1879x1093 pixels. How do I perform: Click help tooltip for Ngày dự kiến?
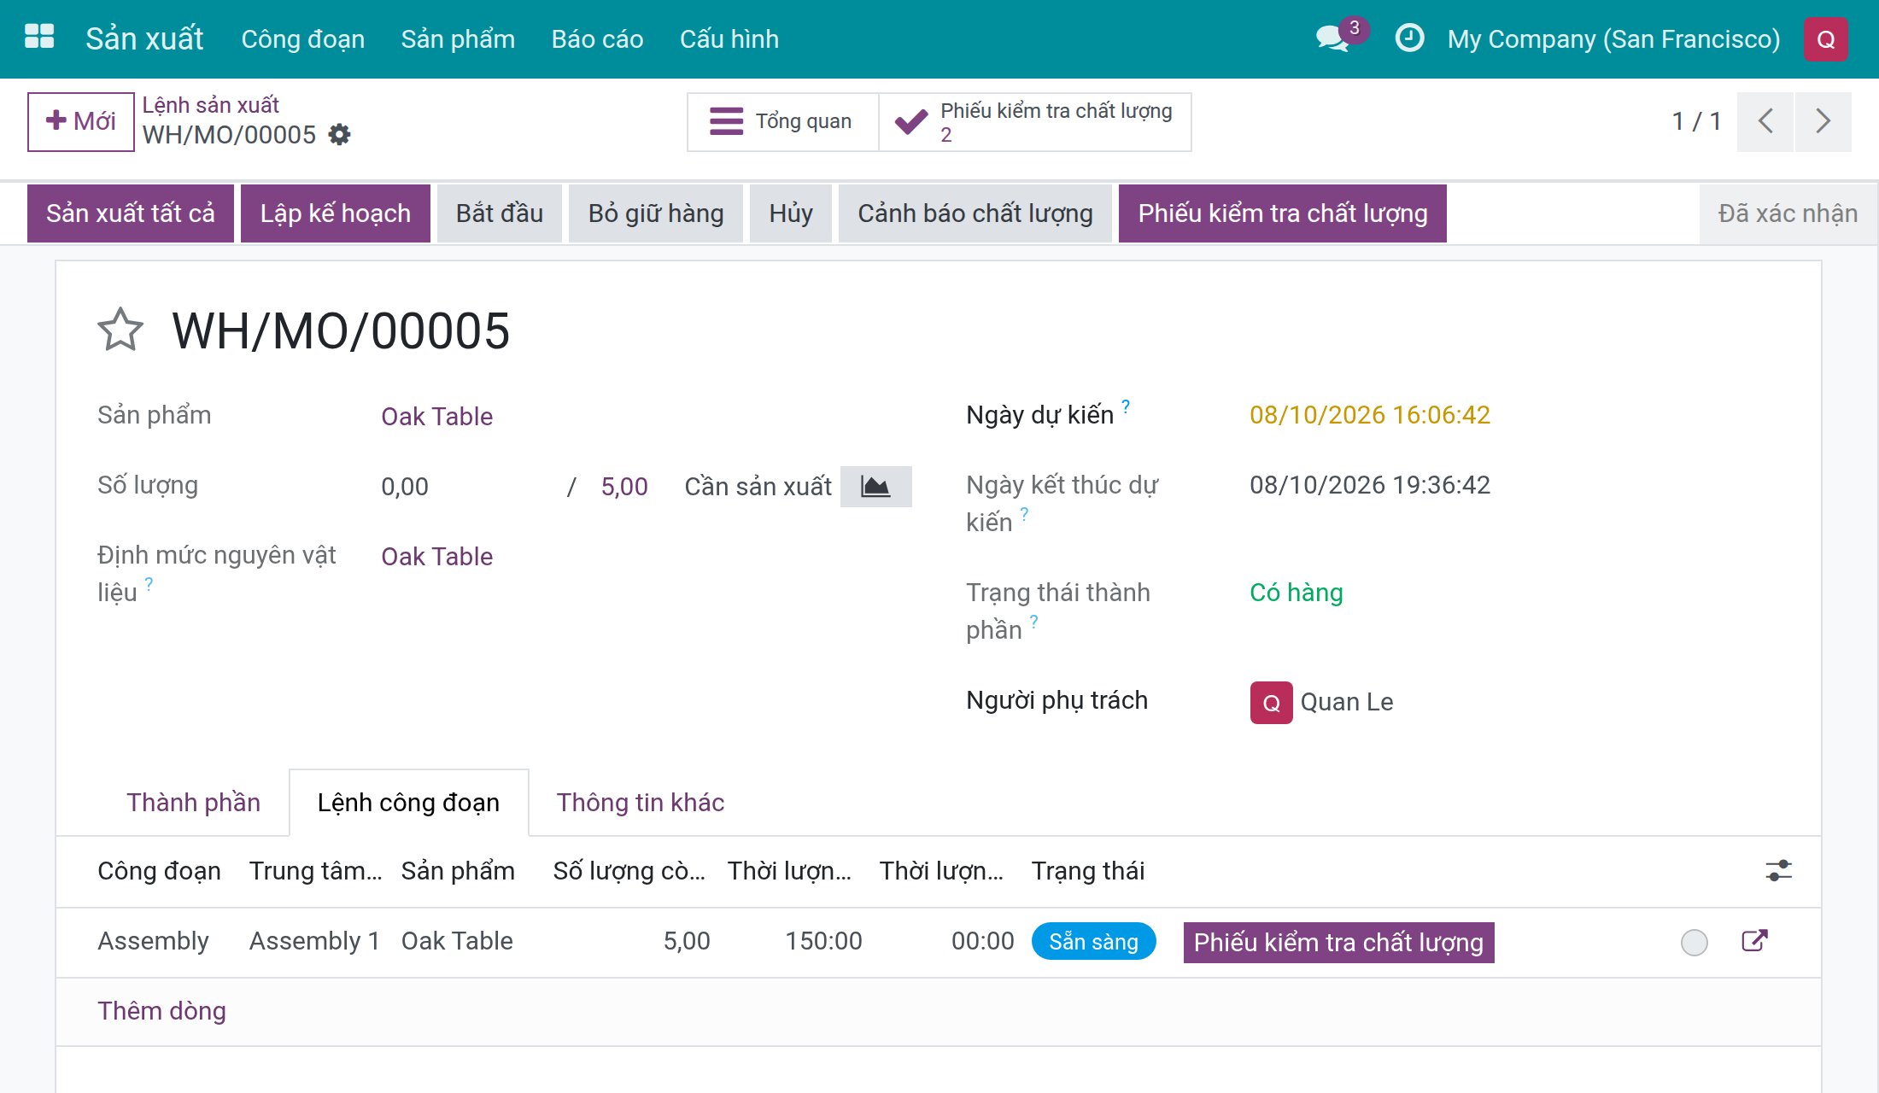[1126, 406]
